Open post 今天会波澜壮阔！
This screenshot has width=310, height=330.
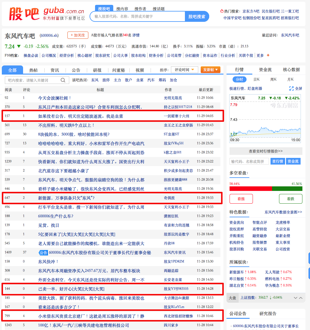pos(54,98)
